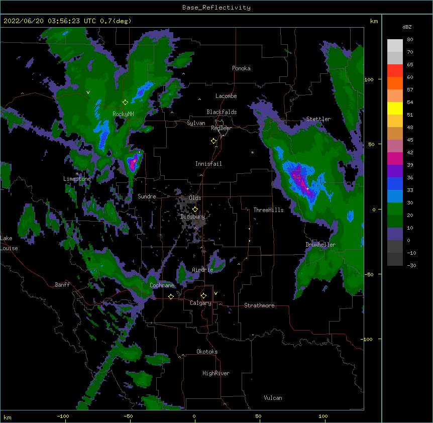Viewport: 433px width, 423px height.
Task: Click the white asterisk above Limestone label
Action: click(x=77, y=174)
